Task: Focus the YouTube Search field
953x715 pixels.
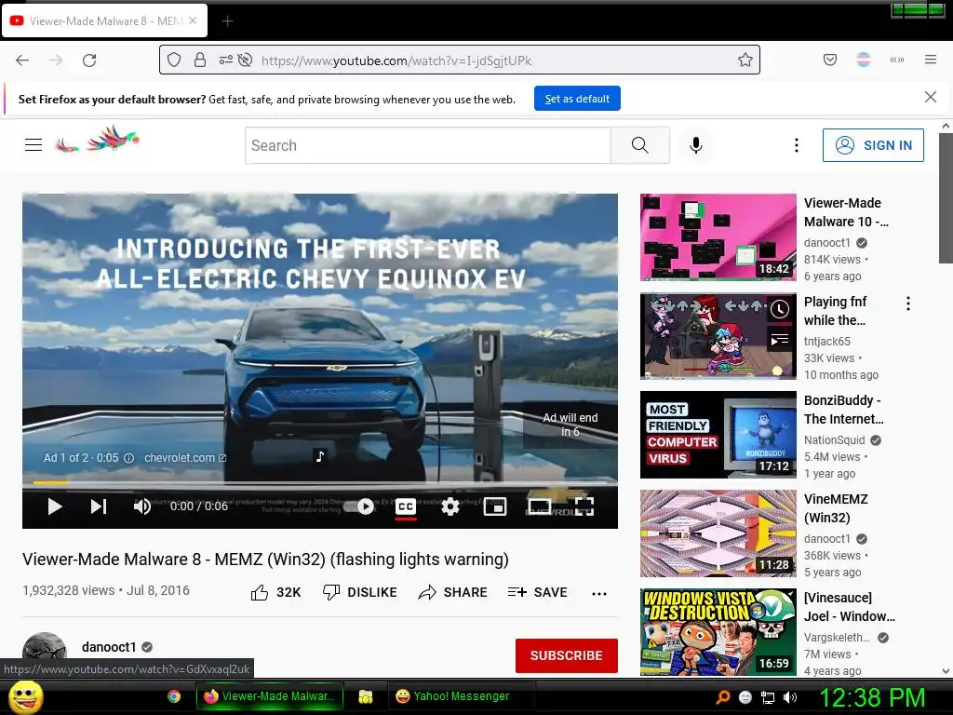Action: (428, 145)
